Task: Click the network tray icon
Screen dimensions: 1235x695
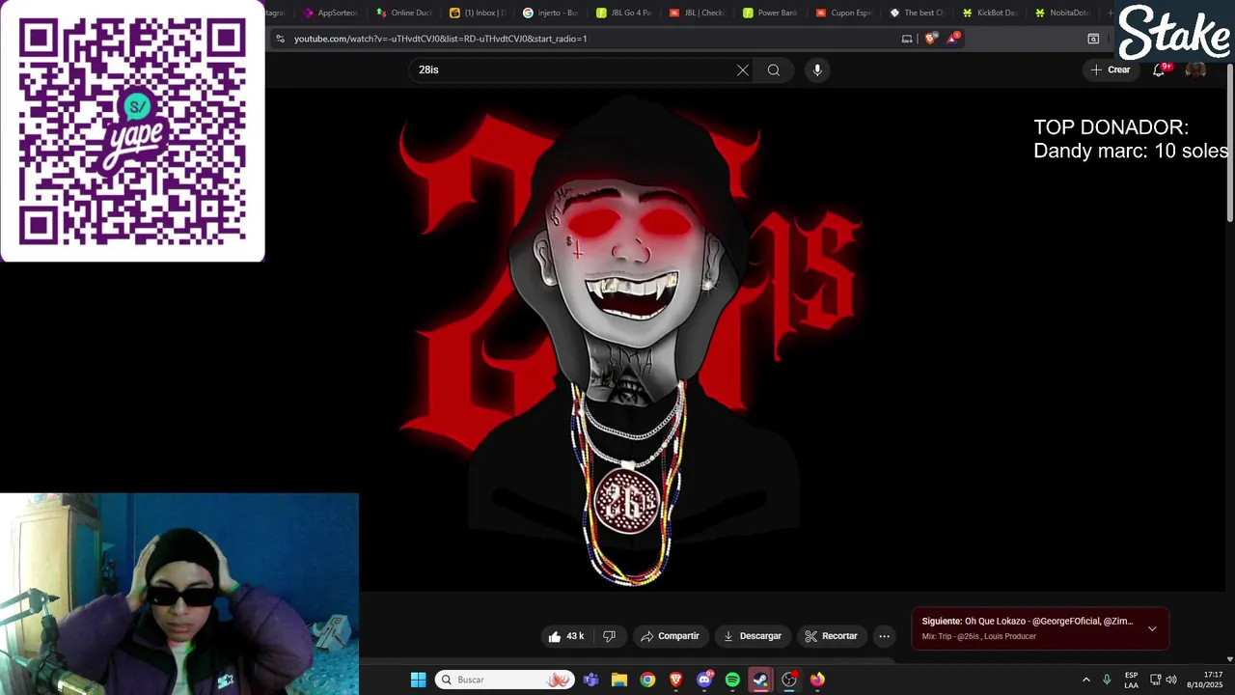Action: (x=1156, y=680)
